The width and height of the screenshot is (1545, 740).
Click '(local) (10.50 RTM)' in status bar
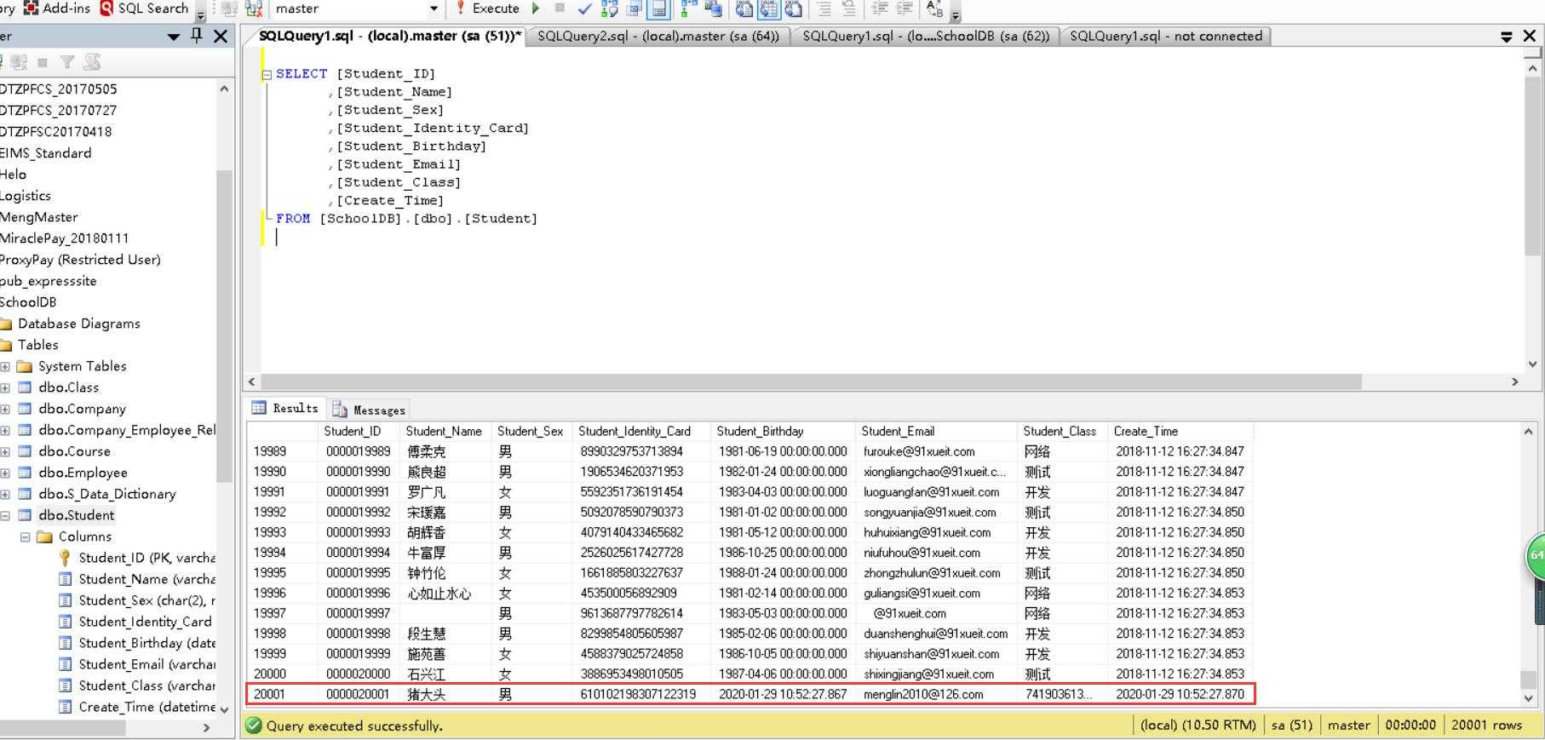(x=1198, y=726)
